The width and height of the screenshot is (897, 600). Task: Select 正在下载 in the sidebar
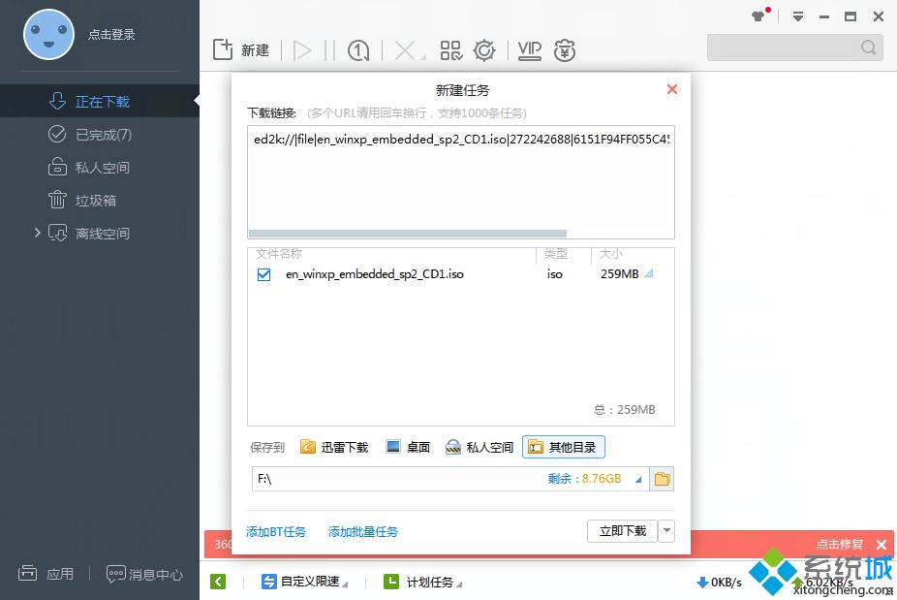point(100,102)
